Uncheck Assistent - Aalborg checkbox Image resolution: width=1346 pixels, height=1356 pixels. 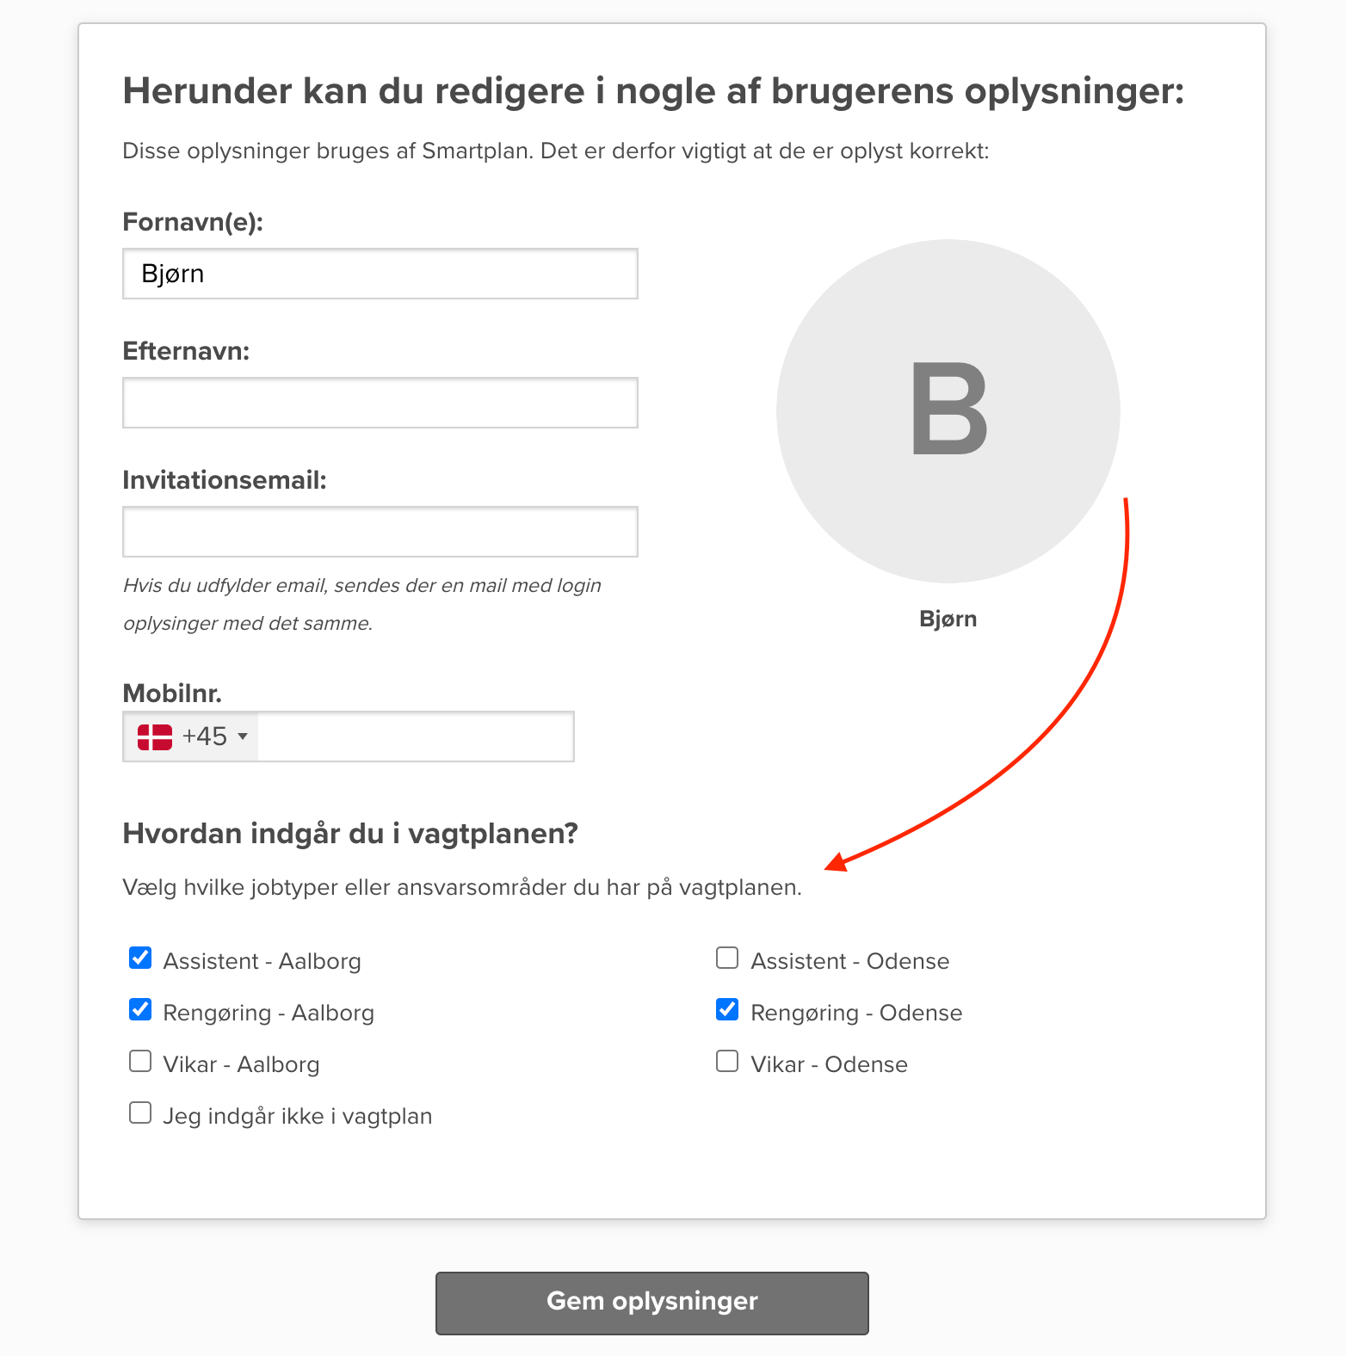tap(140, 958)
